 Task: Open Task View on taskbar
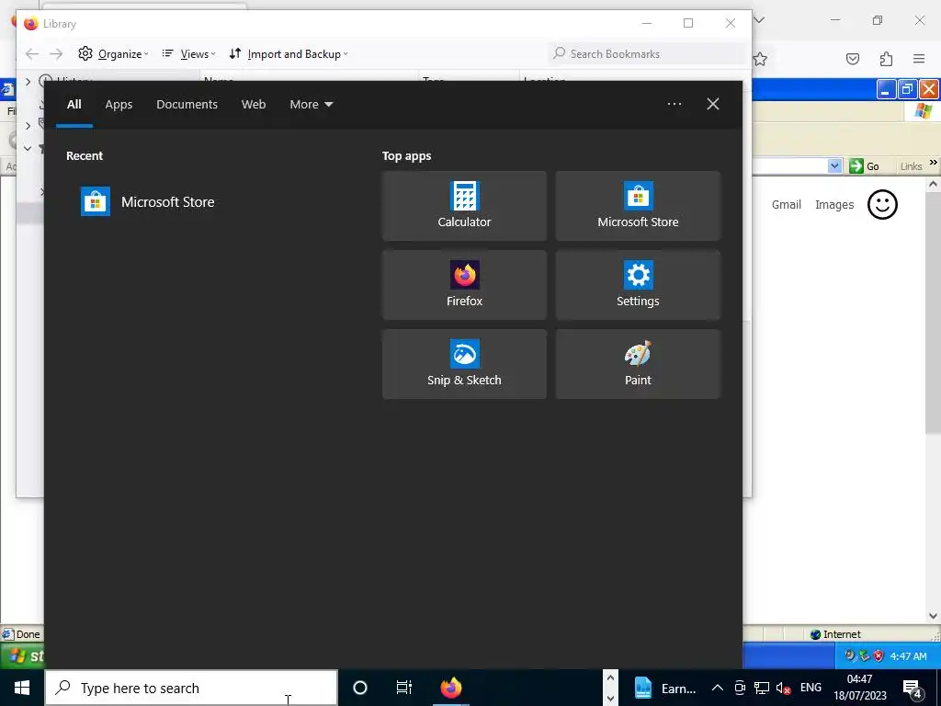tap(404, 688)
